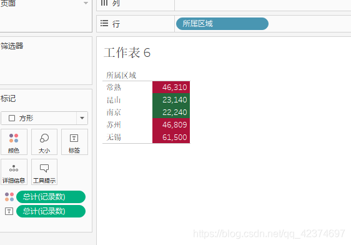Click color icon beside first 总计(记录数) pill
Viewport: 351px width, 245px height.
9,197
